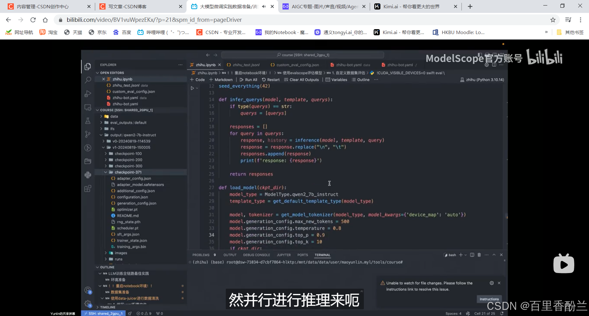Screen dimensions: 589x316
Task: Close the zhihu.ipynb editor tab
Action: [220, 65]
